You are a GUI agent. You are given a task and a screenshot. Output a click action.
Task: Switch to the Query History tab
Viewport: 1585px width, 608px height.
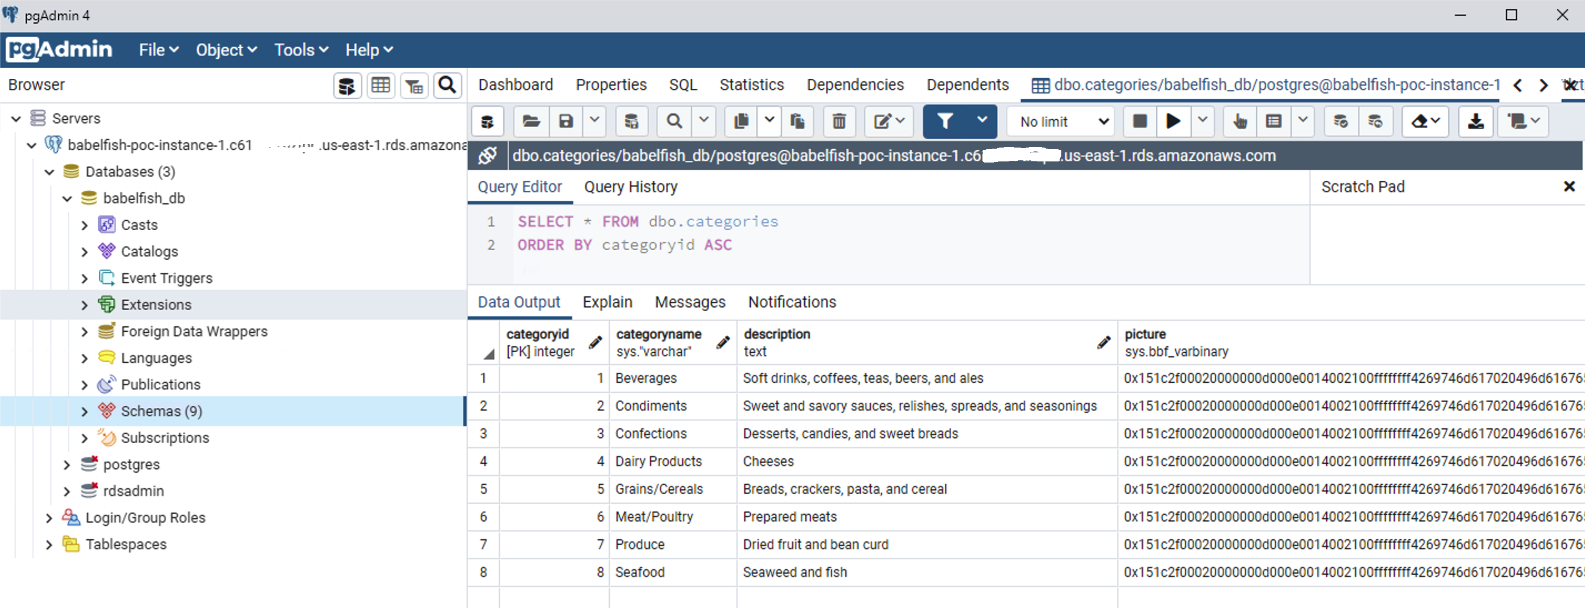coord(630,187)
